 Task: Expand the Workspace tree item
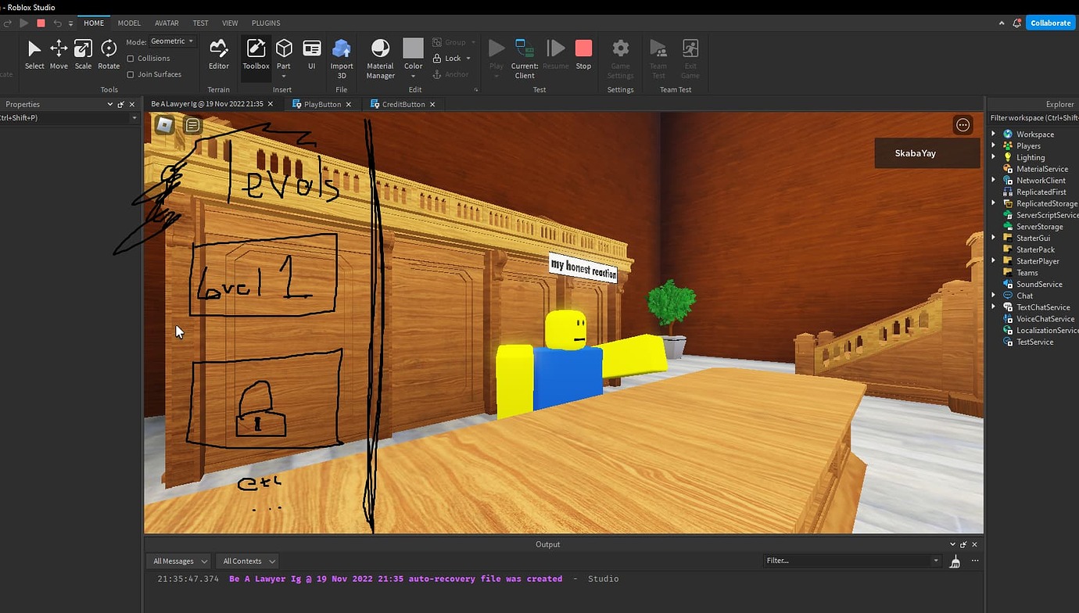click(x=994, y=134)
